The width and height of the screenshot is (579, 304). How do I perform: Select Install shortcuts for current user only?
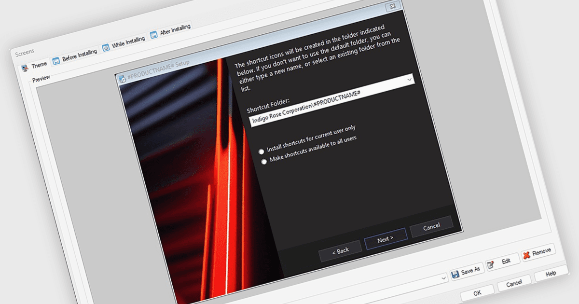307,139
